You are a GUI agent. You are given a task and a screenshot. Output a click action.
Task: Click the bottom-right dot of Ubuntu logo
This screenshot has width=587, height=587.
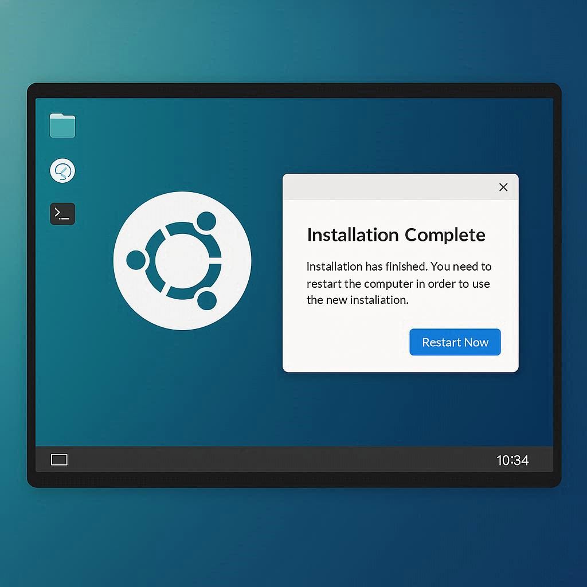pos(206,300)
